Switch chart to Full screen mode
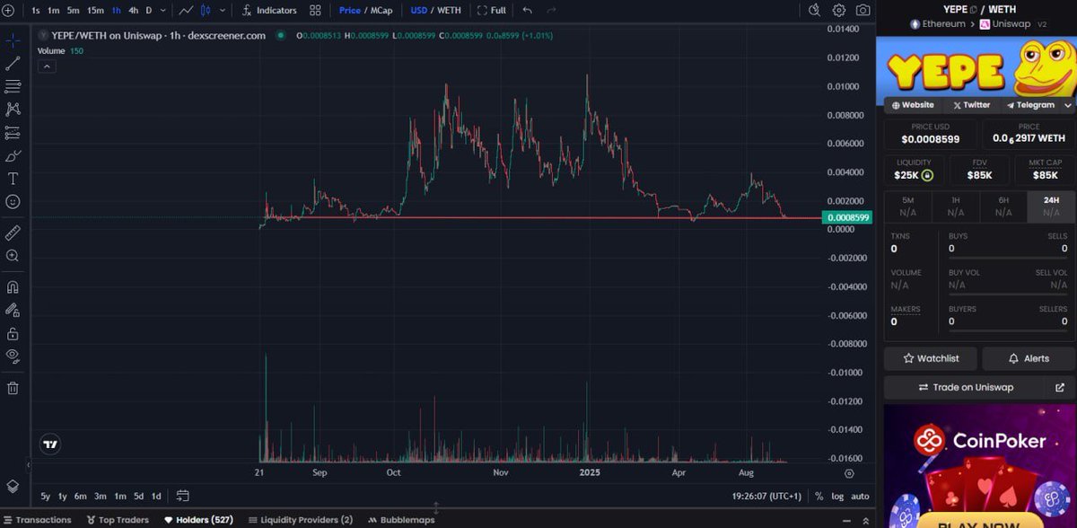Screen dimensions: 1077x528 click(492, 11)
